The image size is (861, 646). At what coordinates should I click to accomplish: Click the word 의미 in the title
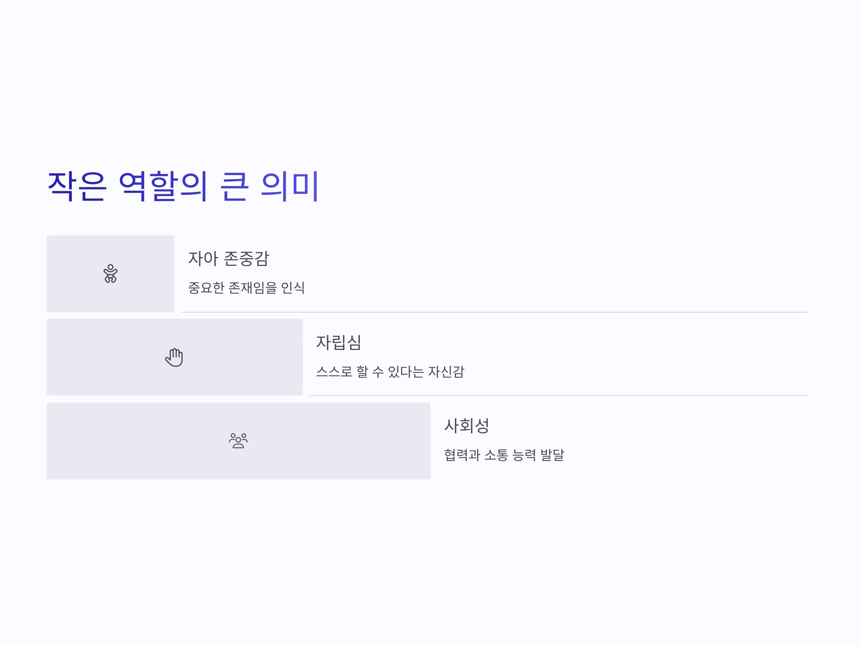(x=290, y=186)
